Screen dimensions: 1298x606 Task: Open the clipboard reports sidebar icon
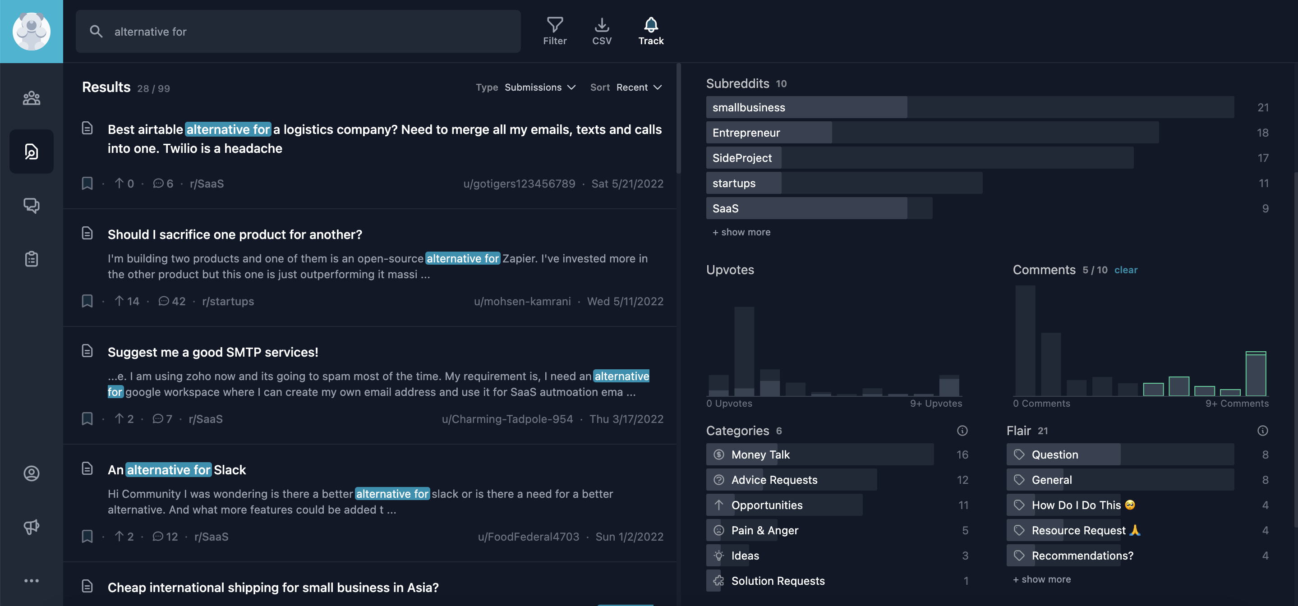click(x=31, y=258)
